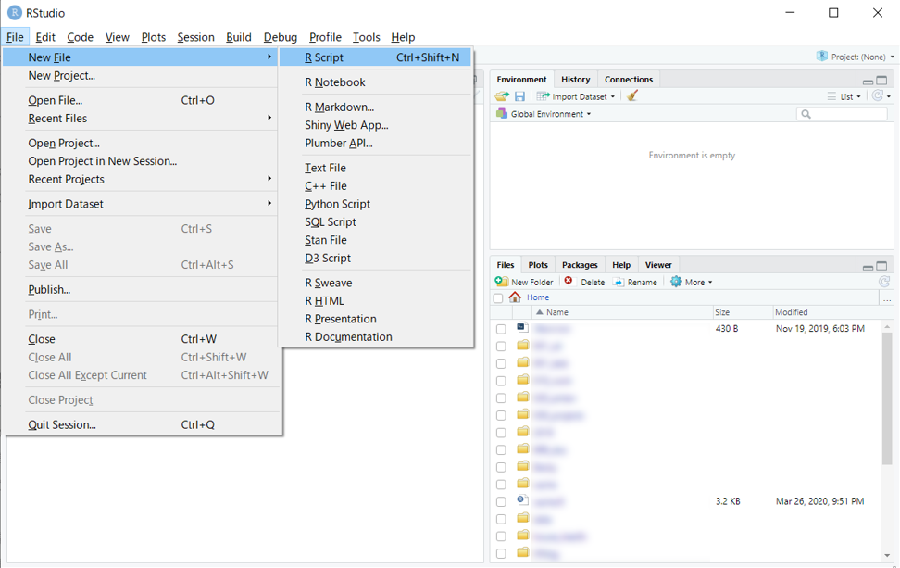Click the red Delete icon

[x=569, y=281]
